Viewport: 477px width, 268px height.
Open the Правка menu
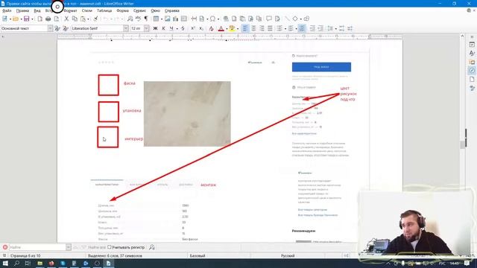click(x=22, y=10)
